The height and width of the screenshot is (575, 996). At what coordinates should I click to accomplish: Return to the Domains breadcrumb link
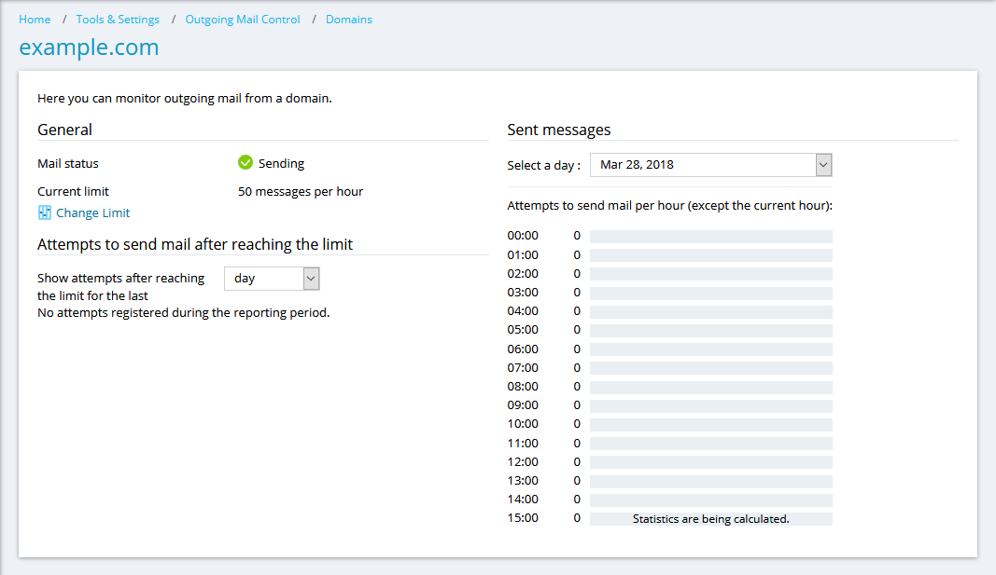pos(348,19)
